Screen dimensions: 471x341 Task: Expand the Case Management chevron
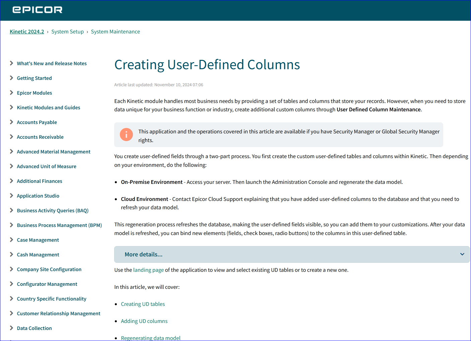pyautogui.click(x=11, y=240)
